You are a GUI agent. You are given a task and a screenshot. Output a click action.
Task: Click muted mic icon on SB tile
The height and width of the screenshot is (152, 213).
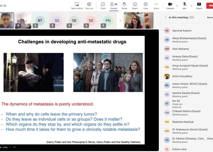(69, 26)
